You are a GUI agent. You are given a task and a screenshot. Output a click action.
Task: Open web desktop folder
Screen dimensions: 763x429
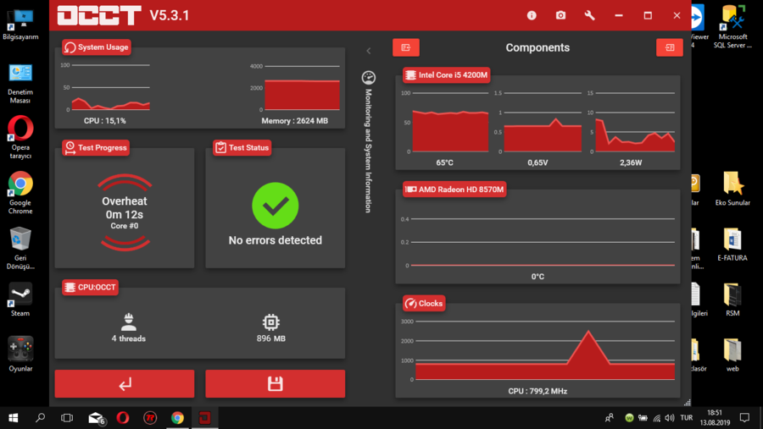tap(732, 355)
